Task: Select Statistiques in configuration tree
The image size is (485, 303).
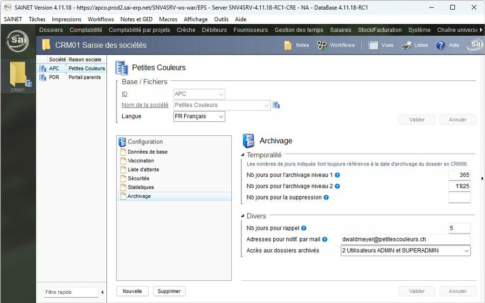Action: [141, 188]
